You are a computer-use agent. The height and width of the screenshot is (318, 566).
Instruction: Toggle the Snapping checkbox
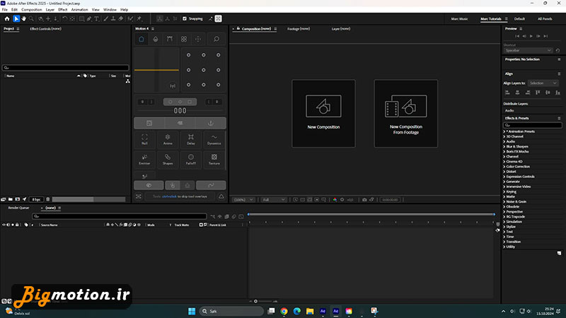(185, 18)
